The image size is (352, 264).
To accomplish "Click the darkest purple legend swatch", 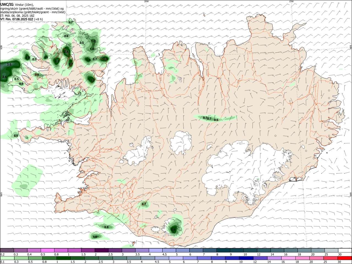I will (x=101, y=251).
